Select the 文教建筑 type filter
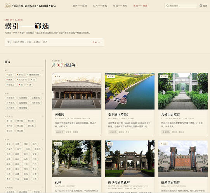Image resolution: width=210 pixels, height=193 pixels. tap(10, 103)
